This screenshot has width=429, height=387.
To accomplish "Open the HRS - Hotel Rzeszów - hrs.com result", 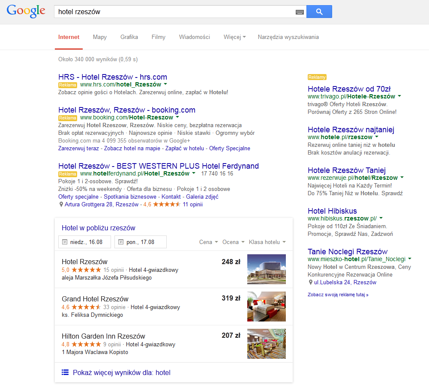I will coord(113,77).
